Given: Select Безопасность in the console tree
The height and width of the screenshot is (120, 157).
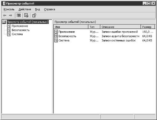Looking at the screenshot, I should (x=21, y=30).
